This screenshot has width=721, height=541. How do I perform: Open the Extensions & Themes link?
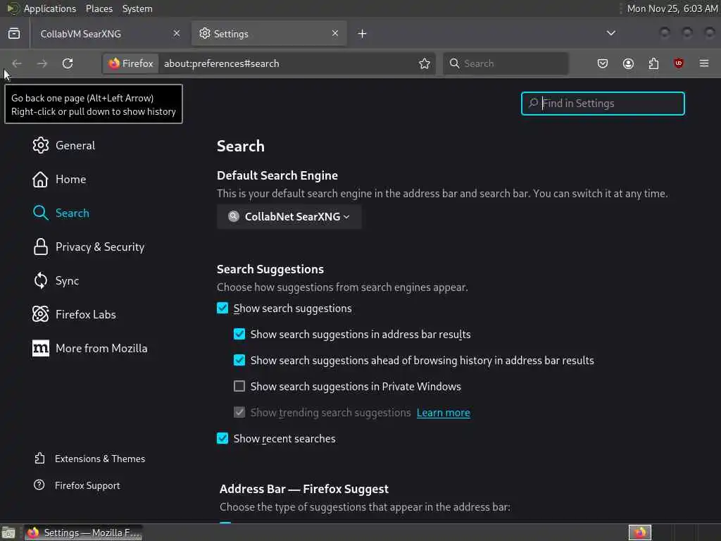[99, 459]
